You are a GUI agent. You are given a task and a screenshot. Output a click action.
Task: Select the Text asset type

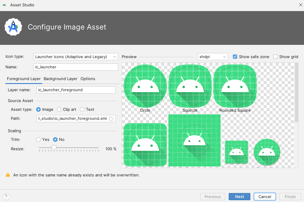[82, 109]
